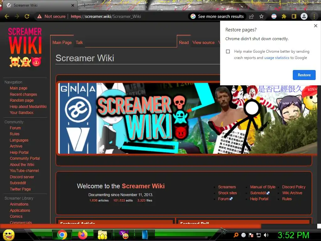The width and height of the screenshot is (321, 241).
Task: Open the Languages sidebar link
Action: pyautogui.click(x=19, y=140)
